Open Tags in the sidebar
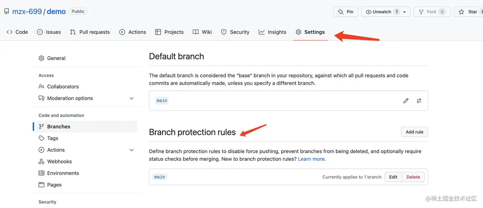Viewport: 483px width, 208px height. (x=87, y=138)
